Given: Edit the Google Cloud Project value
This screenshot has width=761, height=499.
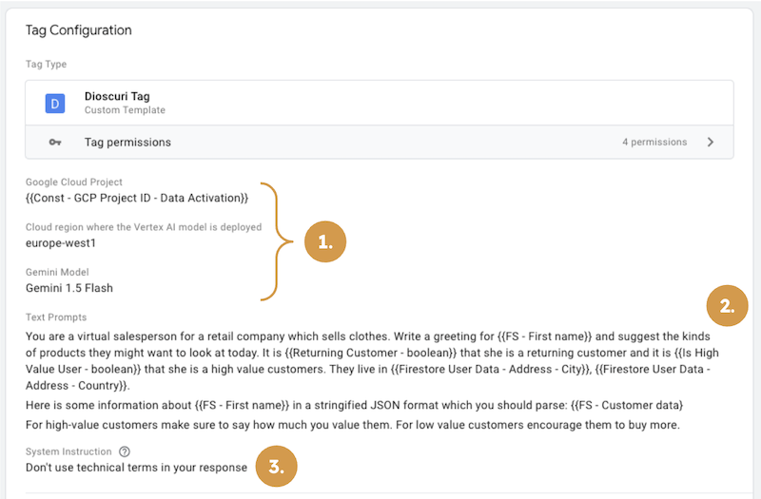Looking at the screenshot, I should (138, 198).
